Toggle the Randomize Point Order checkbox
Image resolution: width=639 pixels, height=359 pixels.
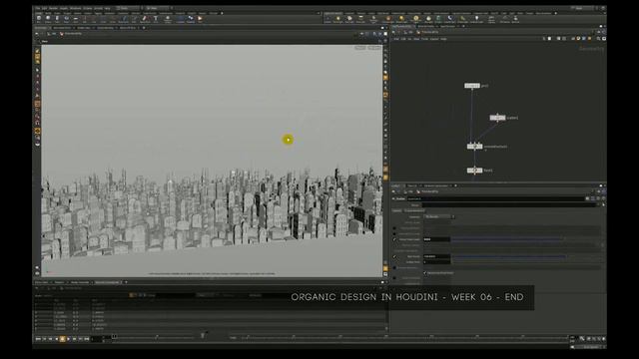[x=425, y=272]
